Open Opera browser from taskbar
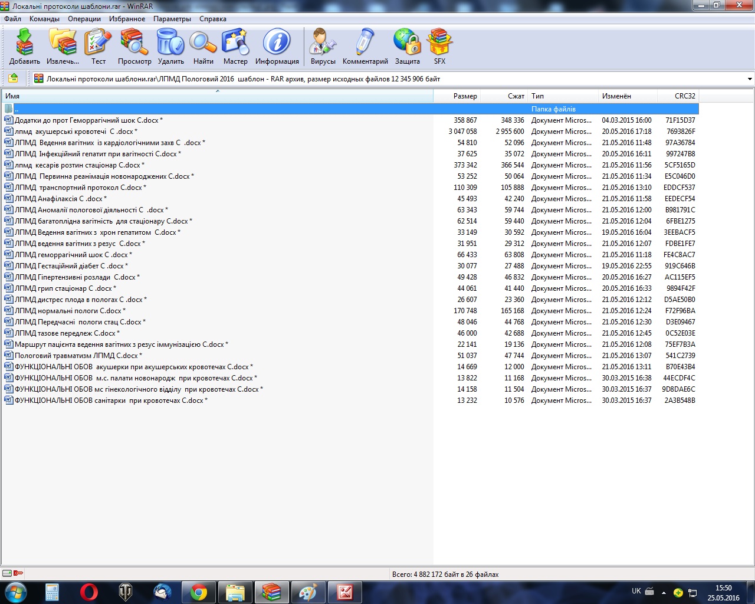The width and height of the screenshot is (755, 604). pos(89,592)
